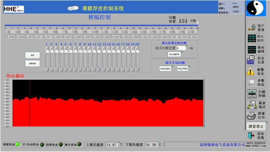
Task: Click the 20区 zone label
Action: tap(191, 32)
